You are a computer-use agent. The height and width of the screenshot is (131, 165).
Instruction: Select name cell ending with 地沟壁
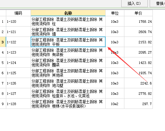pyautogui.click(x=68, y=83)
